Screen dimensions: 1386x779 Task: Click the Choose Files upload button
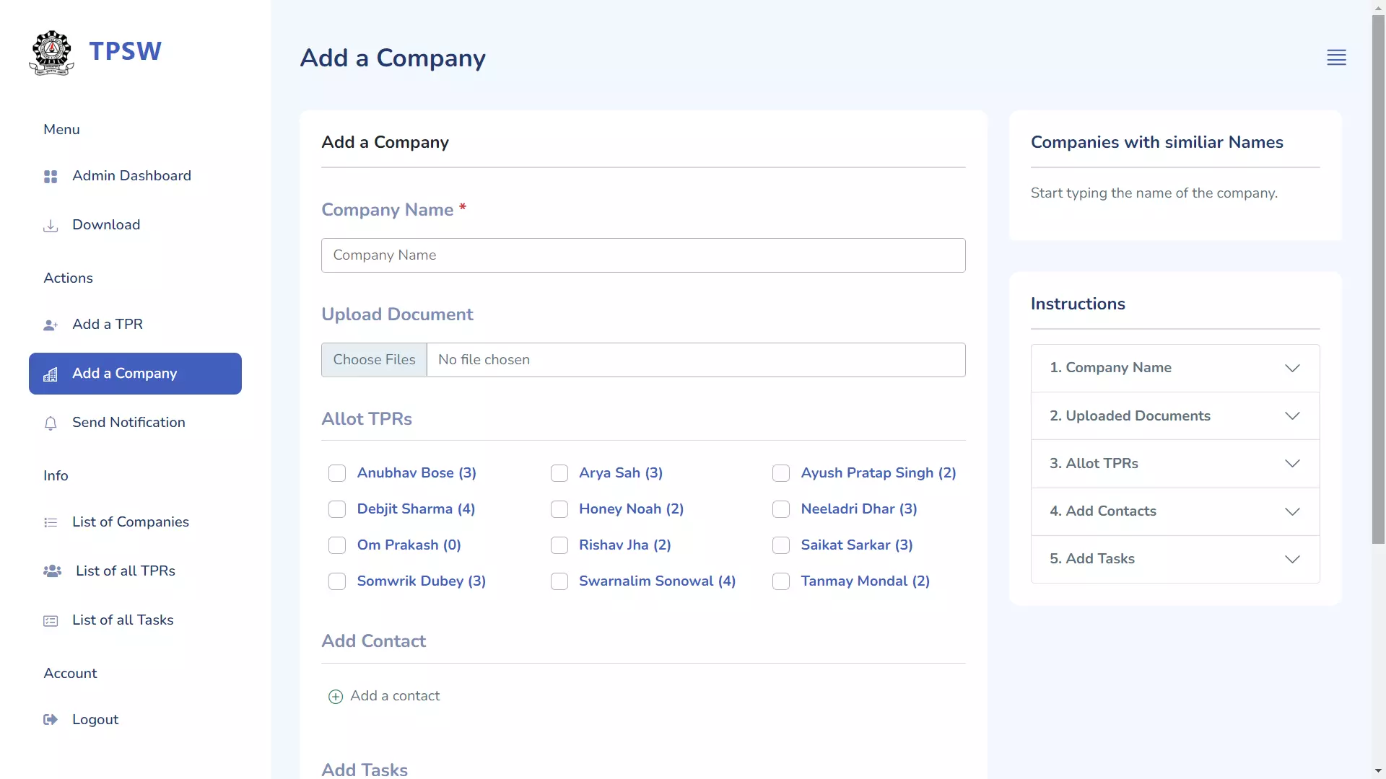tap(374, 359)
